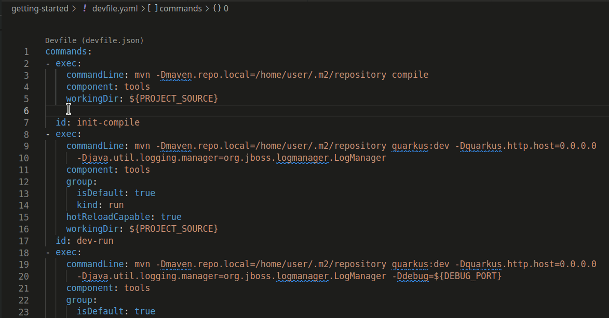Click the init-compile id value

[x=107, y=122]
